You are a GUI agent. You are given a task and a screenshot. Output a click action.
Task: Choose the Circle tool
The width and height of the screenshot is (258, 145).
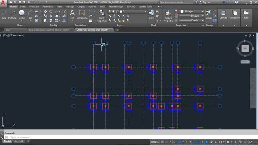click(22, 14)
